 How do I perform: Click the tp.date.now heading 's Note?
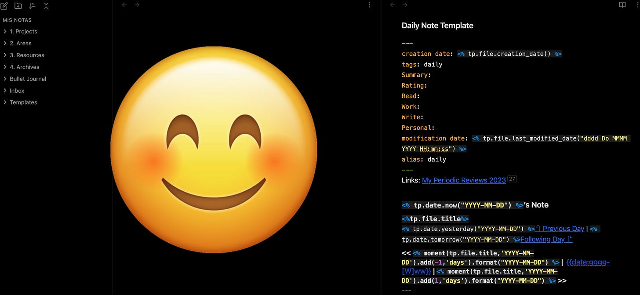point(475,205)
